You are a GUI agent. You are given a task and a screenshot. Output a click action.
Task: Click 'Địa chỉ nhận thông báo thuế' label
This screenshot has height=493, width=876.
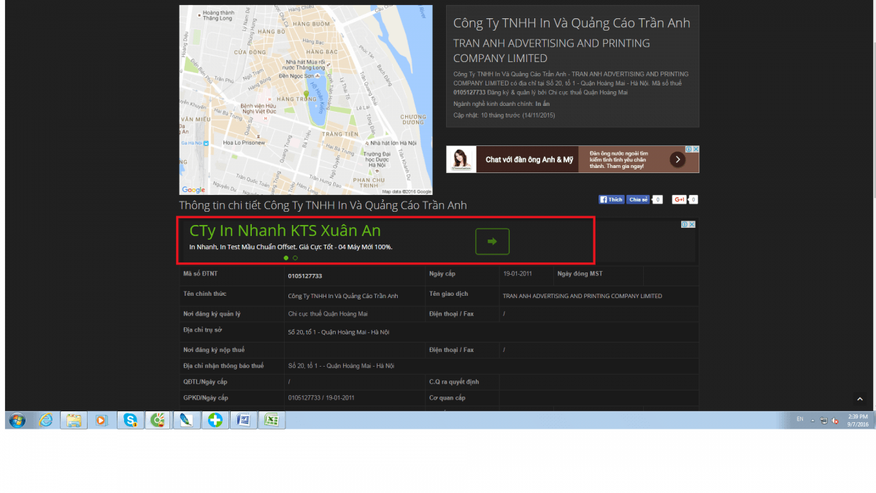[x=223, y=366]
